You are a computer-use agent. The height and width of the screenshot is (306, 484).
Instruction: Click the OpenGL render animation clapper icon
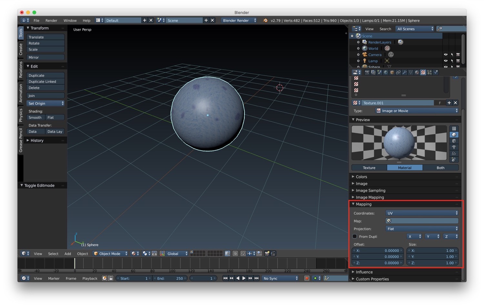point(273,253)
